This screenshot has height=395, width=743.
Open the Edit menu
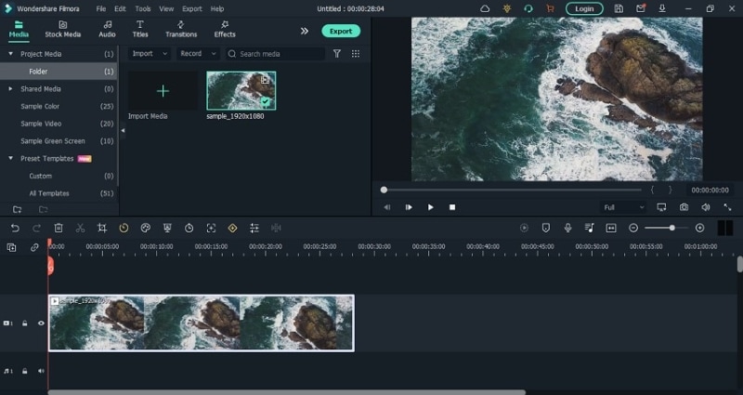click(x=121, y=8)
